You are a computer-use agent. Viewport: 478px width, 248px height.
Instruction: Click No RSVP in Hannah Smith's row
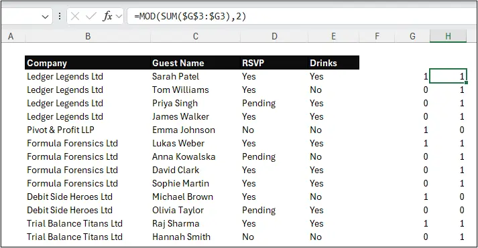point(274,237)
